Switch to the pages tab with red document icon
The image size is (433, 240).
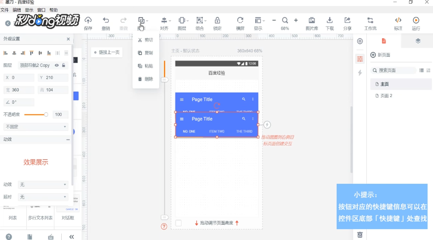pos(384,41)
